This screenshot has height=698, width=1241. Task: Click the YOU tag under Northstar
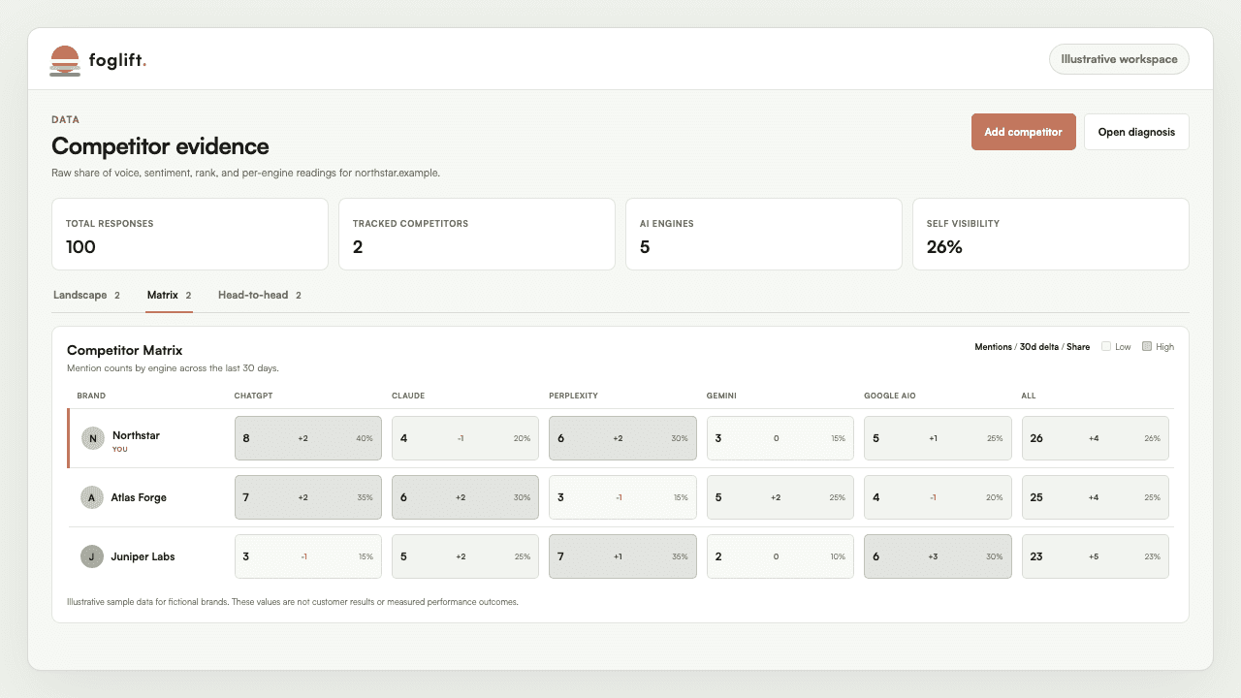[x=120, y=449]
